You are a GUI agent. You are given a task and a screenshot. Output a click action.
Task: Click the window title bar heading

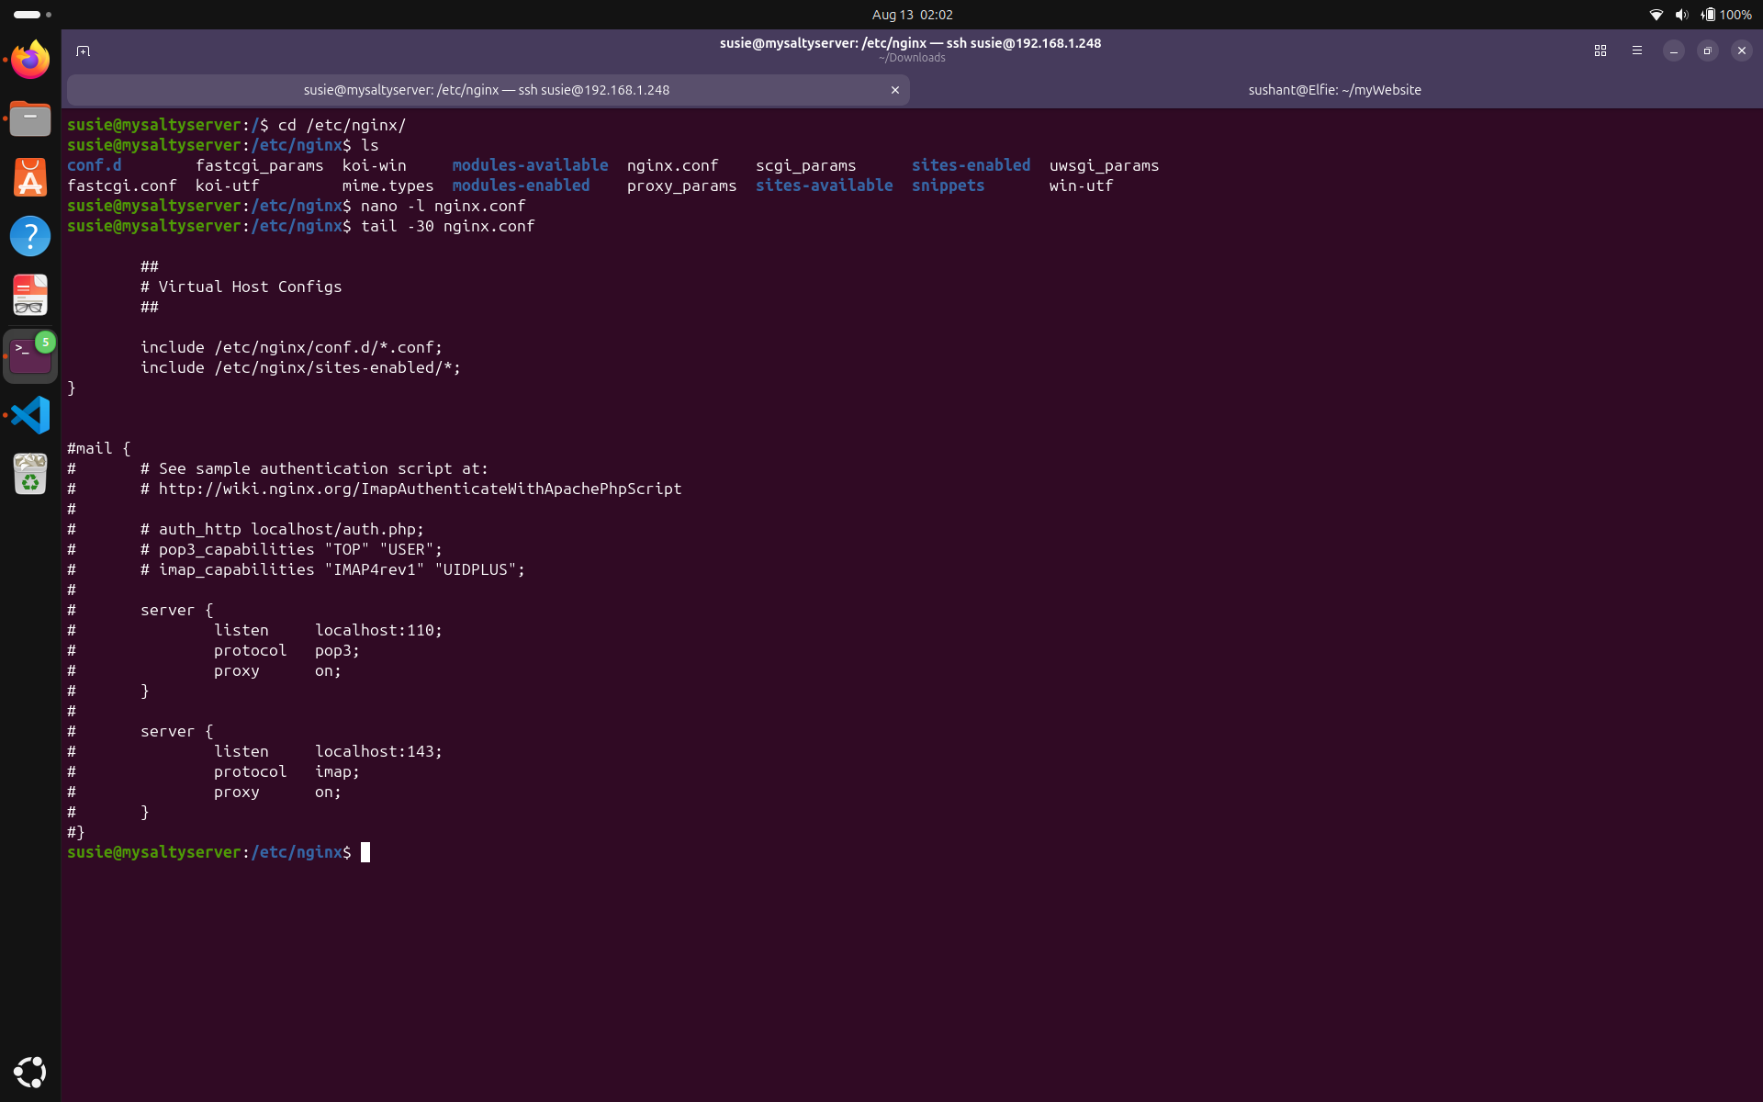pyautogui.click(x=910, y=43)
